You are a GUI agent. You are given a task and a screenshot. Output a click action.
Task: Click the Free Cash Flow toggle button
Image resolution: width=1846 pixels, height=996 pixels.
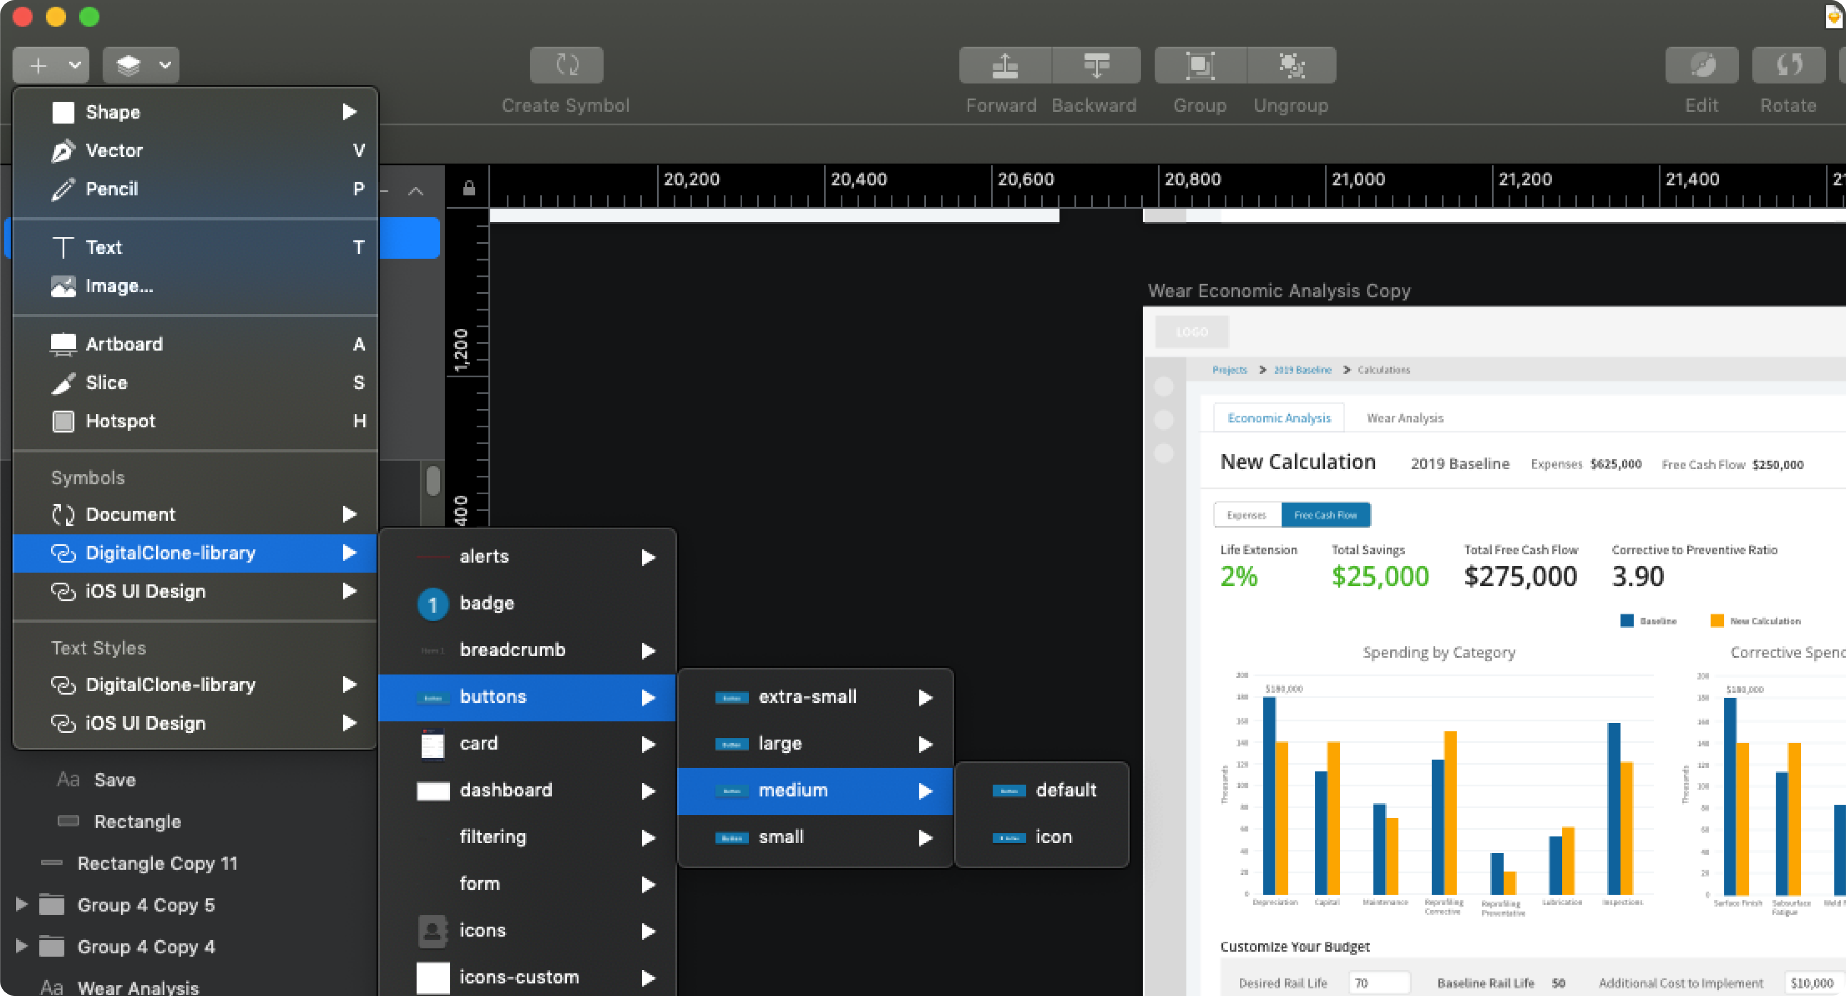1325,514
